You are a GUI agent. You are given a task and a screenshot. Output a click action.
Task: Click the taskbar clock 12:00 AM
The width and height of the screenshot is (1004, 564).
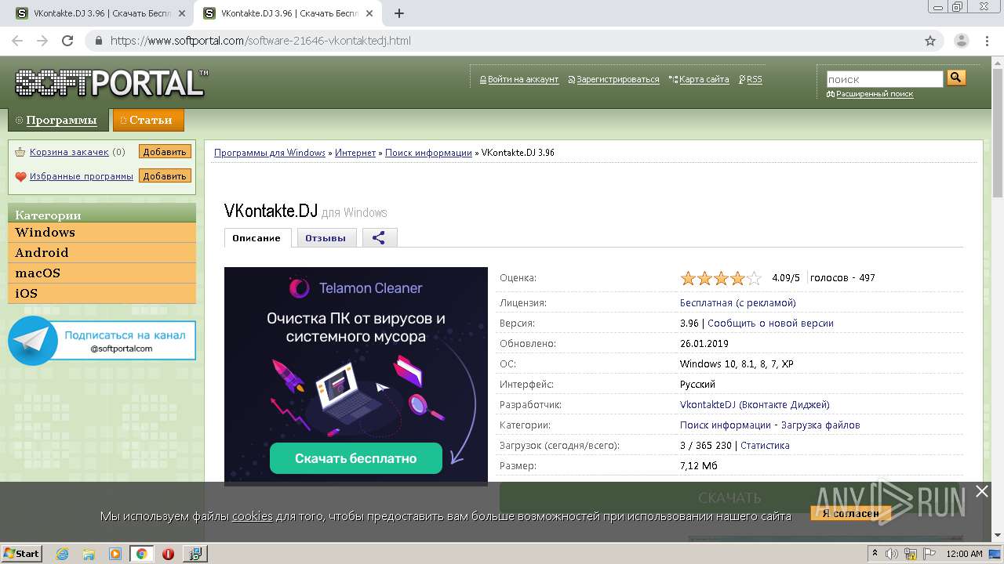point(964,554)
